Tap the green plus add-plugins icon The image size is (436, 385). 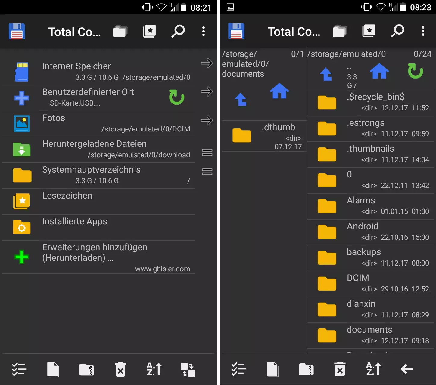click(x=22, y=257)
